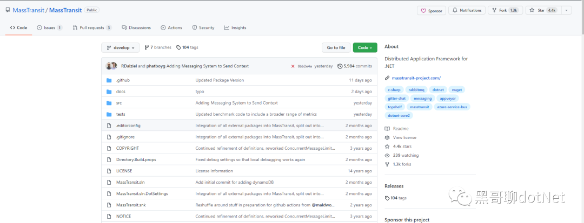Image resolution: width=584 pixels, height=223 pixels.
Task: Click the file icon for MassTransit.sln.DotSettings
Action: pos(109,194)
